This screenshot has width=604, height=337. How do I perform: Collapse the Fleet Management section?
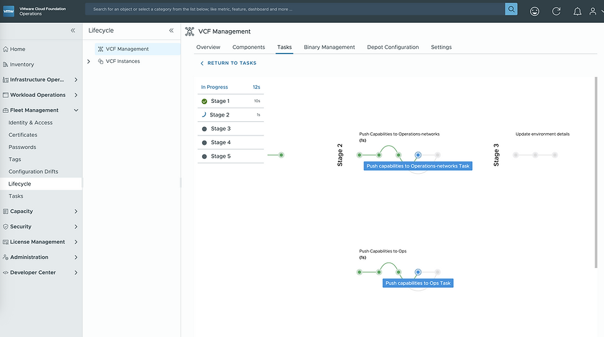click(76, 110)
